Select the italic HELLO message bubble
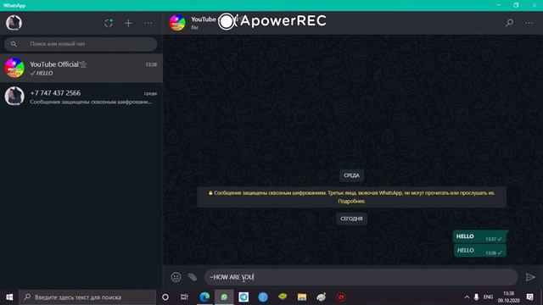 (x=479, y=251)
